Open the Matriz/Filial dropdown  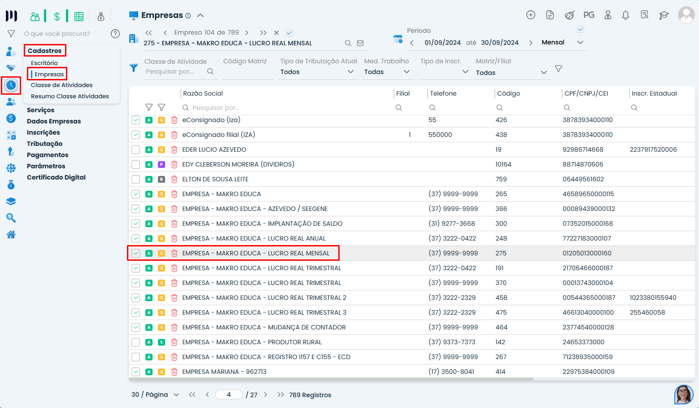tap(511, 73)
